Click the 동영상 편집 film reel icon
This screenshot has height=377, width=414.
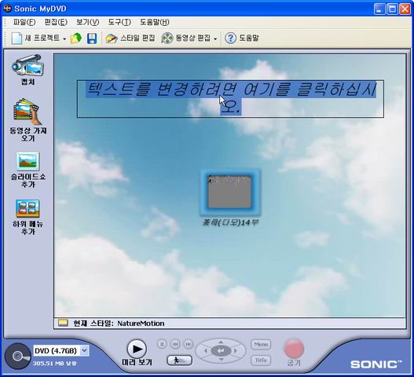(x=167, y=38)
